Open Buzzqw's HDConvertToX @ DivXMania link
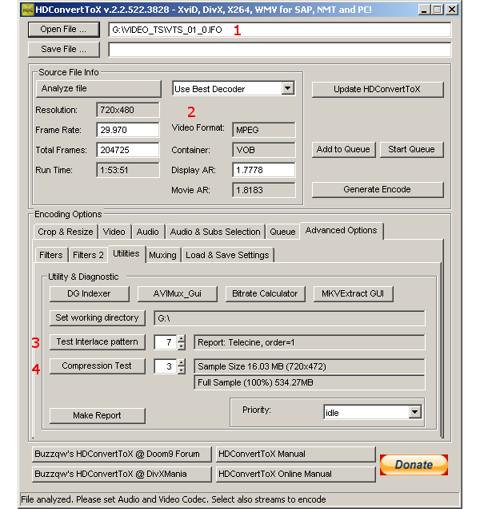The width and height of the screenshot is (480, 509). point(122,474)
